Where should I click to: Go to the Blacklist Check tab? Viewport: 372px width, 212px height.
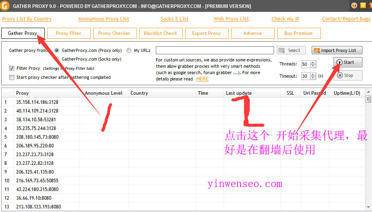tap(161, 33)
